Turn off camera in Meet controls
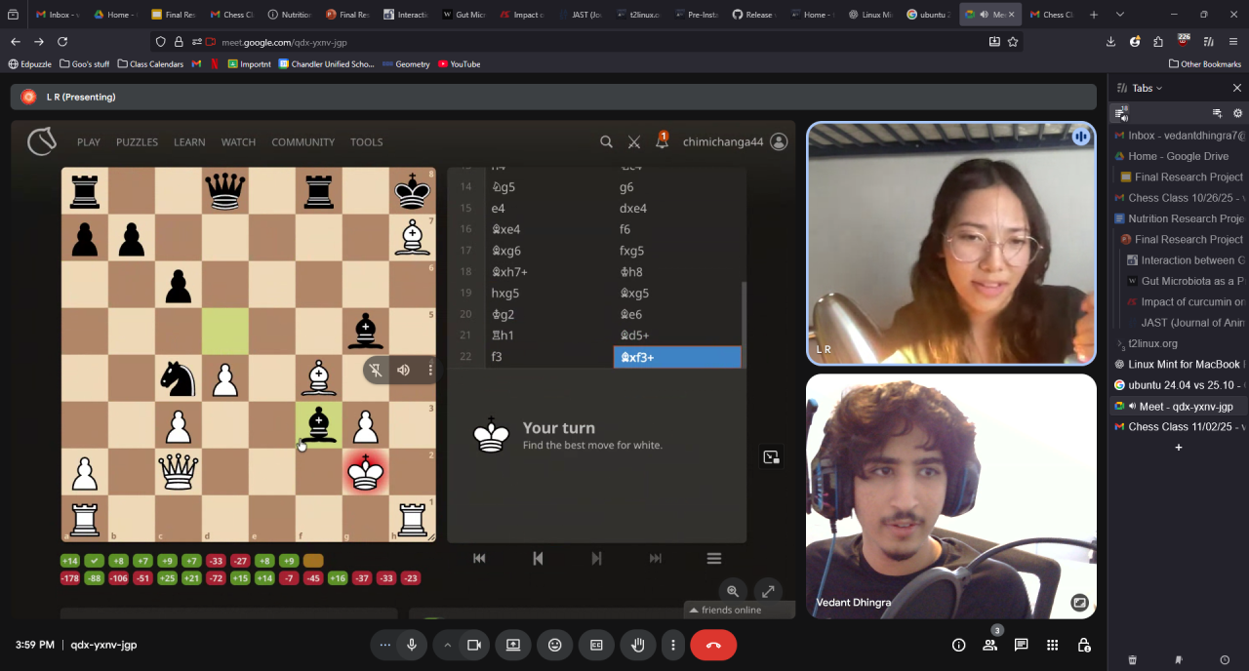The width and height of the screenshot is (1249, 671). (x=474, y=645)
